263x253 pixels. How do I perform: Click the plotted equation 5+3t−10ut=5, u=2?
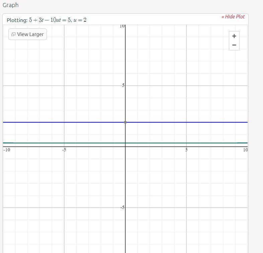click(58, 20)
